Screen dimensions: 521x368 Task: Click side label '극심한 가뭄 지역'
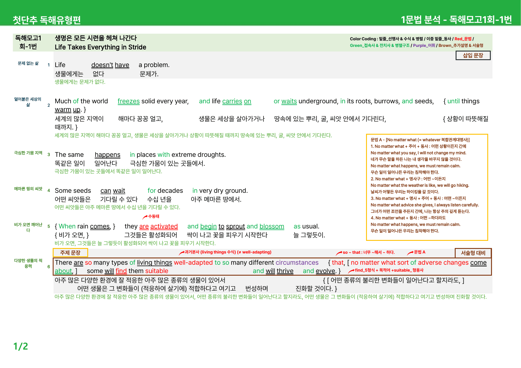28,153
